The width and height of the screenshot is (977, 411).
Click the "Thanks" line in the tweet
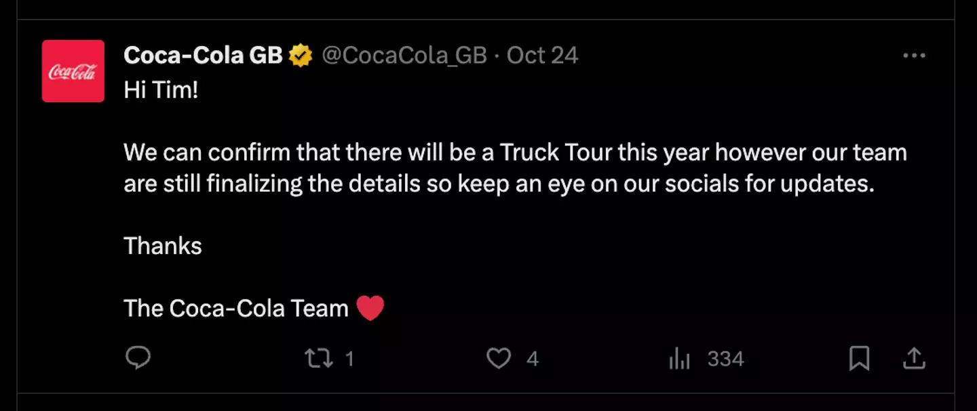(x=163, y=246)
